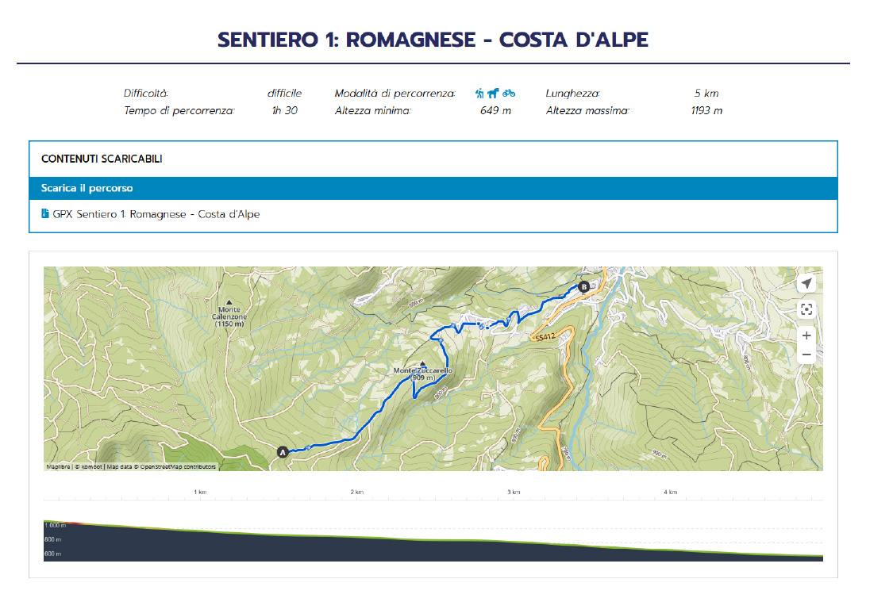893x598 pixels.
Task: Click start point marker A on map
Action: coord(283,452)
